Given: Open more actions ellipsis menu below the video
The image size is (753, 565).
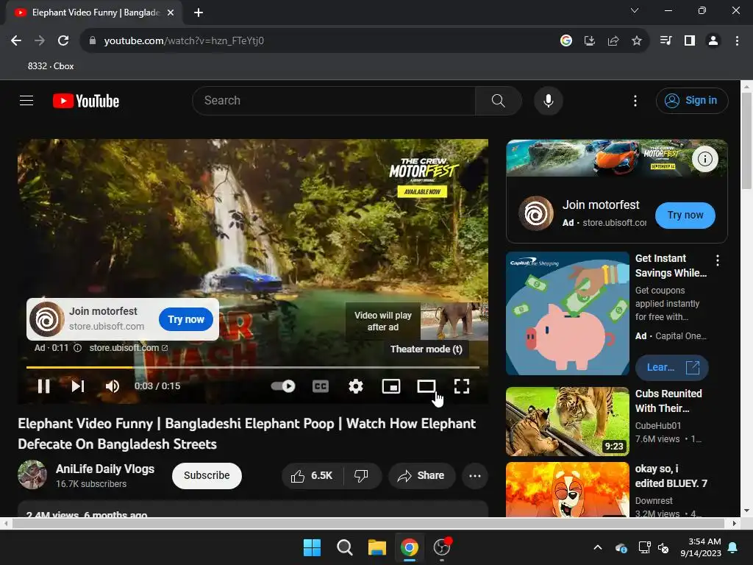Looking at the screenshot, I should pyautogui.click(x=475, y=476).
